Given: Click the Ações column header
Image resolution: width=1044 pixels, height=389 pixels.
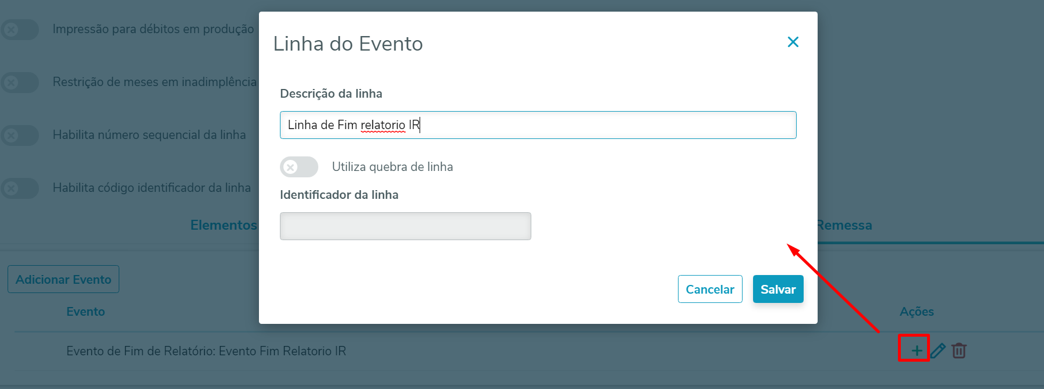Looking at the screenshot, I should click(x=917, y=312).
